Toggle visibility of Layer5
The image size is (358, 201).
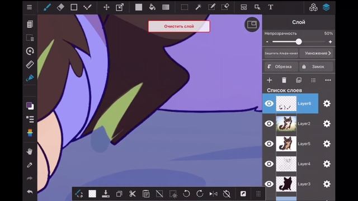click(269, 143)
